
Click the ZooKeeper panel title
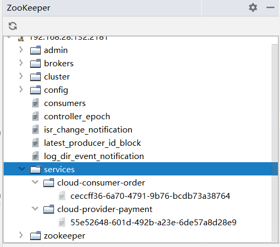(29, 8)
